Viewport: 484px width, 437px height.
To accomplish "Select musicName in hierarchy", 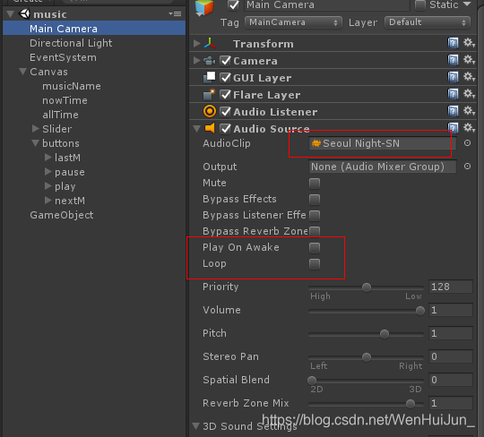I will (72, 86).
